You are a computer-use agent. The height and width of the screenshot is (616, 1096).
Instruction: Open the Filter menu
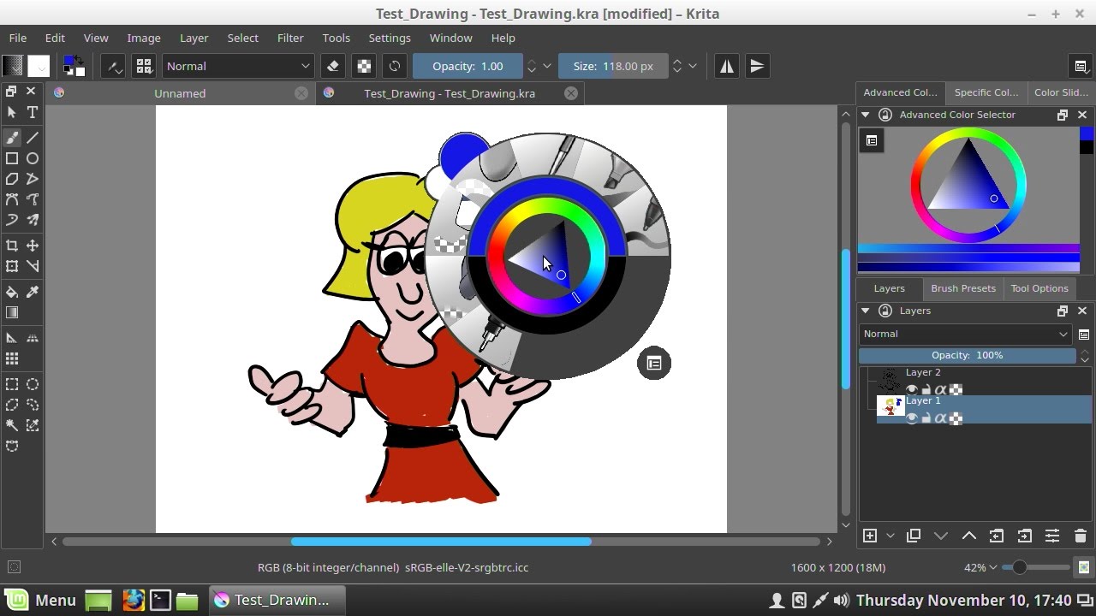coord(290,38)
